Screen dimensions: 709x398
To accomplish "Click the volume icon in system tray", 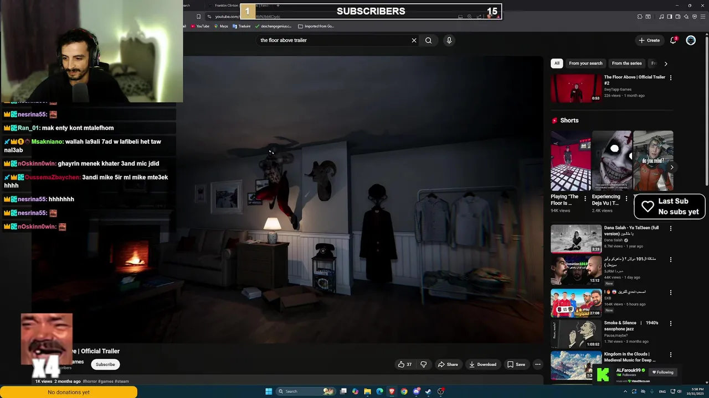I will pos(680,391).
